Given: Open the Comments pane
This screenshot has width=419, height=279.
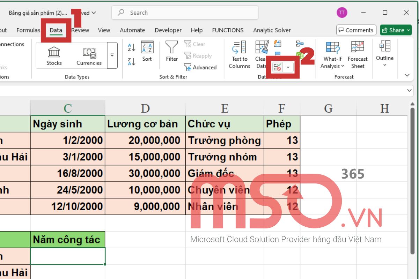Looking at the screenshot, I should click(356, 30).
